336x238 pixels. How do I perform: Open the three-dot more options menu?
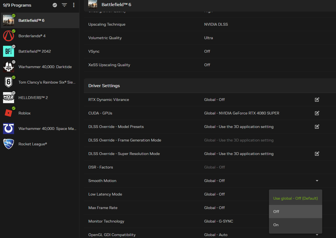[74, 5]
